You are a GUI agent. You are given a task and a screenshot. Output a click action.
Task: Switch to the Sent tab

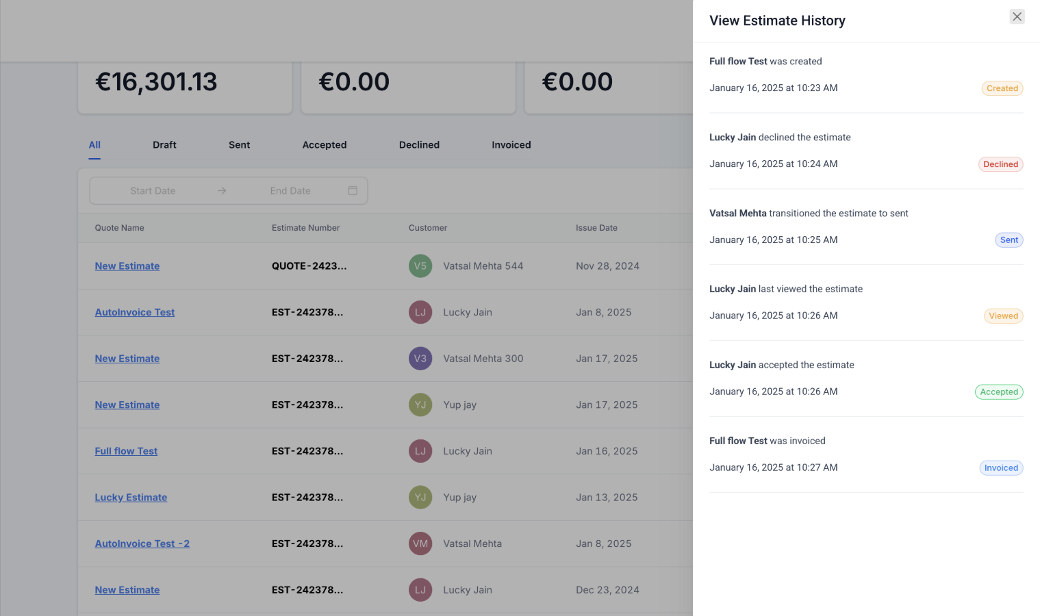click(239, 145)
